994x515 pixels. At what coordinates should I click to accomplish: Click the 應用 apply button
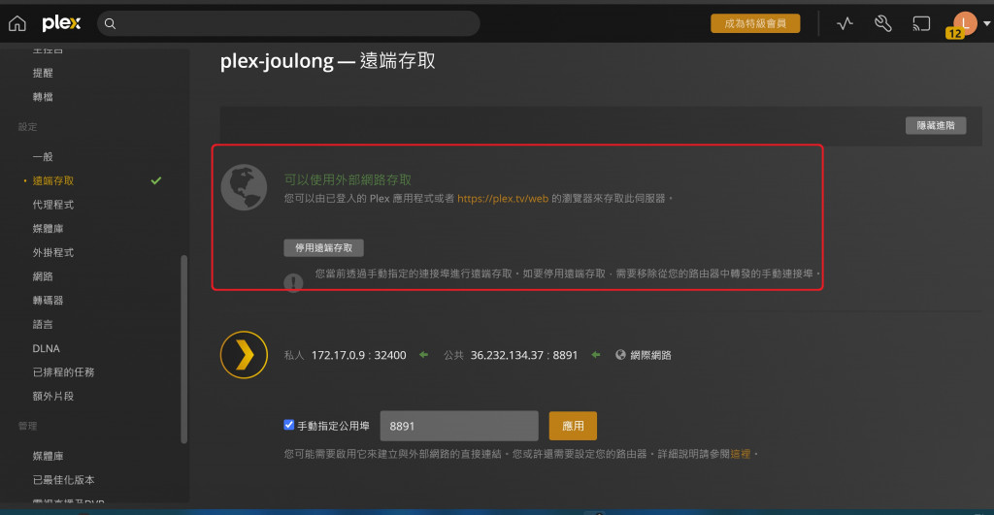point(573,426)
